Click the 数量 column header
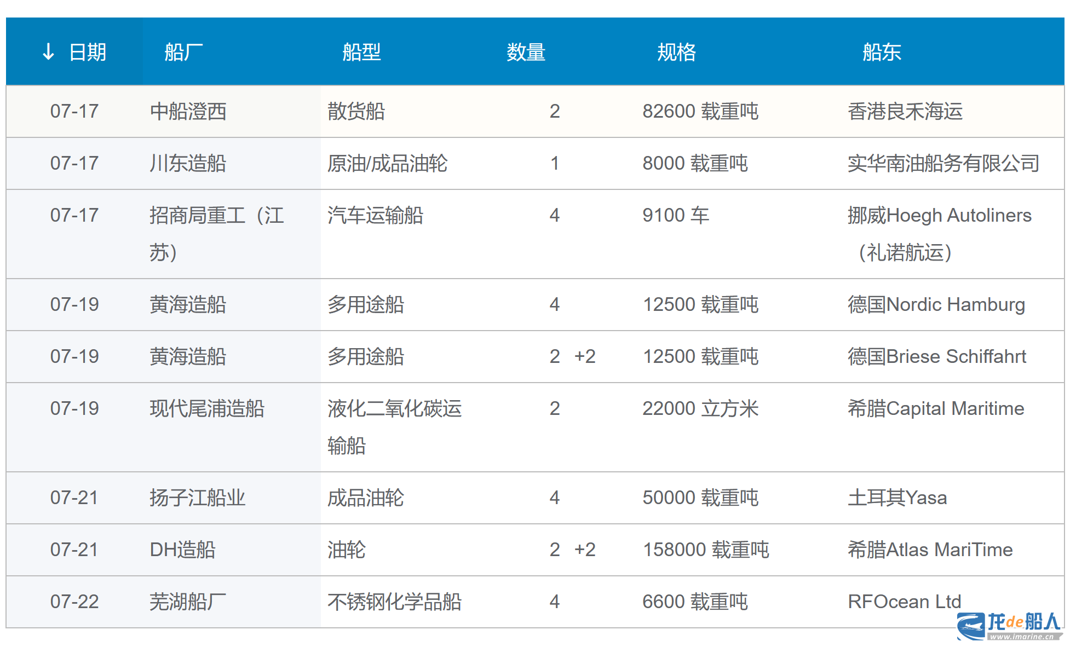The image size is (1076, 653). point(526,52)
